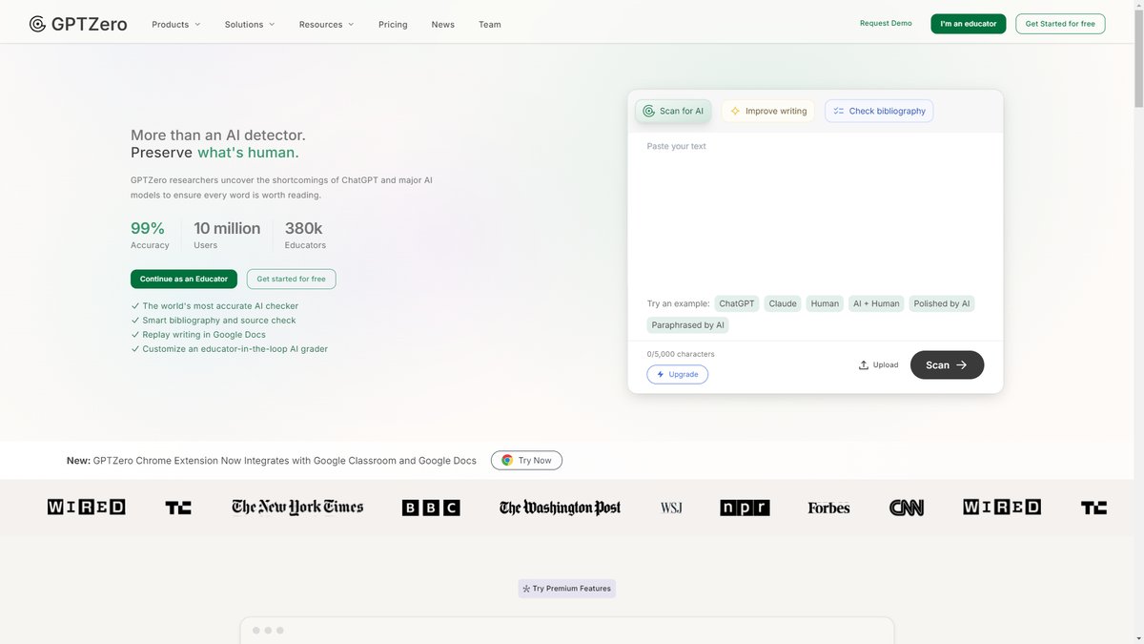Click the 0/5,000 characters counter

pos(681,354)
